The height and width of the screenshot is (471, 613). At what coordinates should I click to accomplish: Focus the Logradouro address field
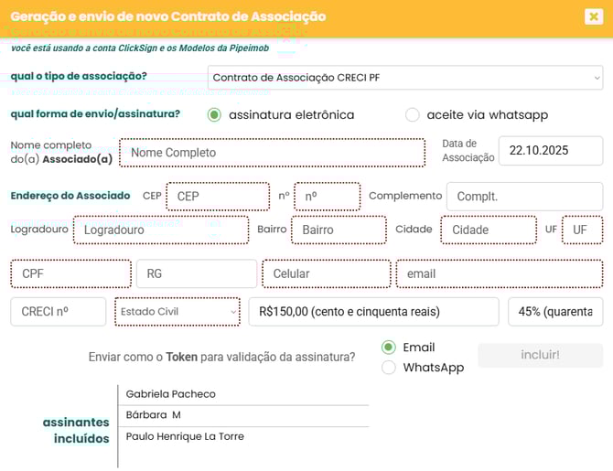point(160,230)
